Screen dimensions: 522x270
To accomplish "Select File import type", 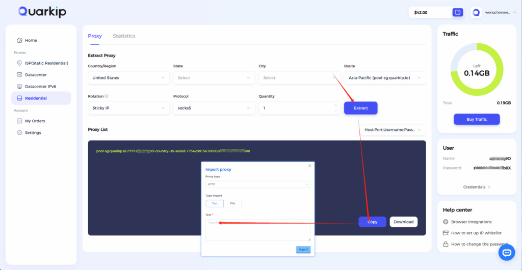I will (232, 203).
